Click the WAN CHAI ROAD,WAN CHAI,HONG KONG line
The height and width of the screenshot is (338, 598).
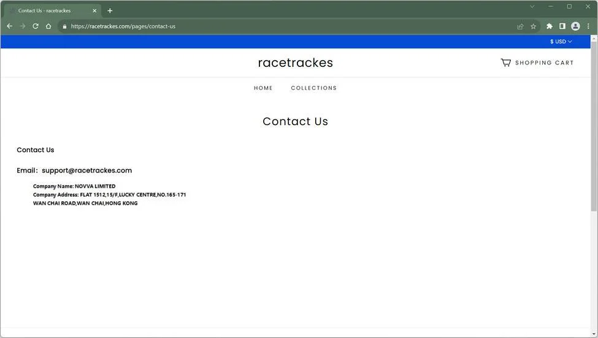pyautogui.click(x=85, y=203)
